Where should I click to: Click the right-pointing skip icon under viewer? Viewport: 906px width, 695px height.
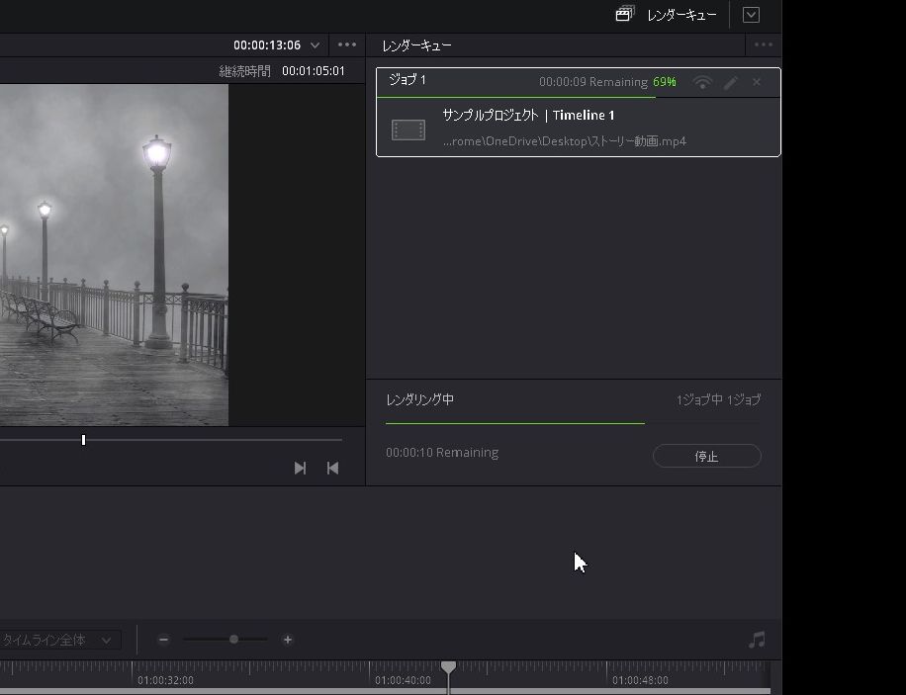tap(300, 468)
